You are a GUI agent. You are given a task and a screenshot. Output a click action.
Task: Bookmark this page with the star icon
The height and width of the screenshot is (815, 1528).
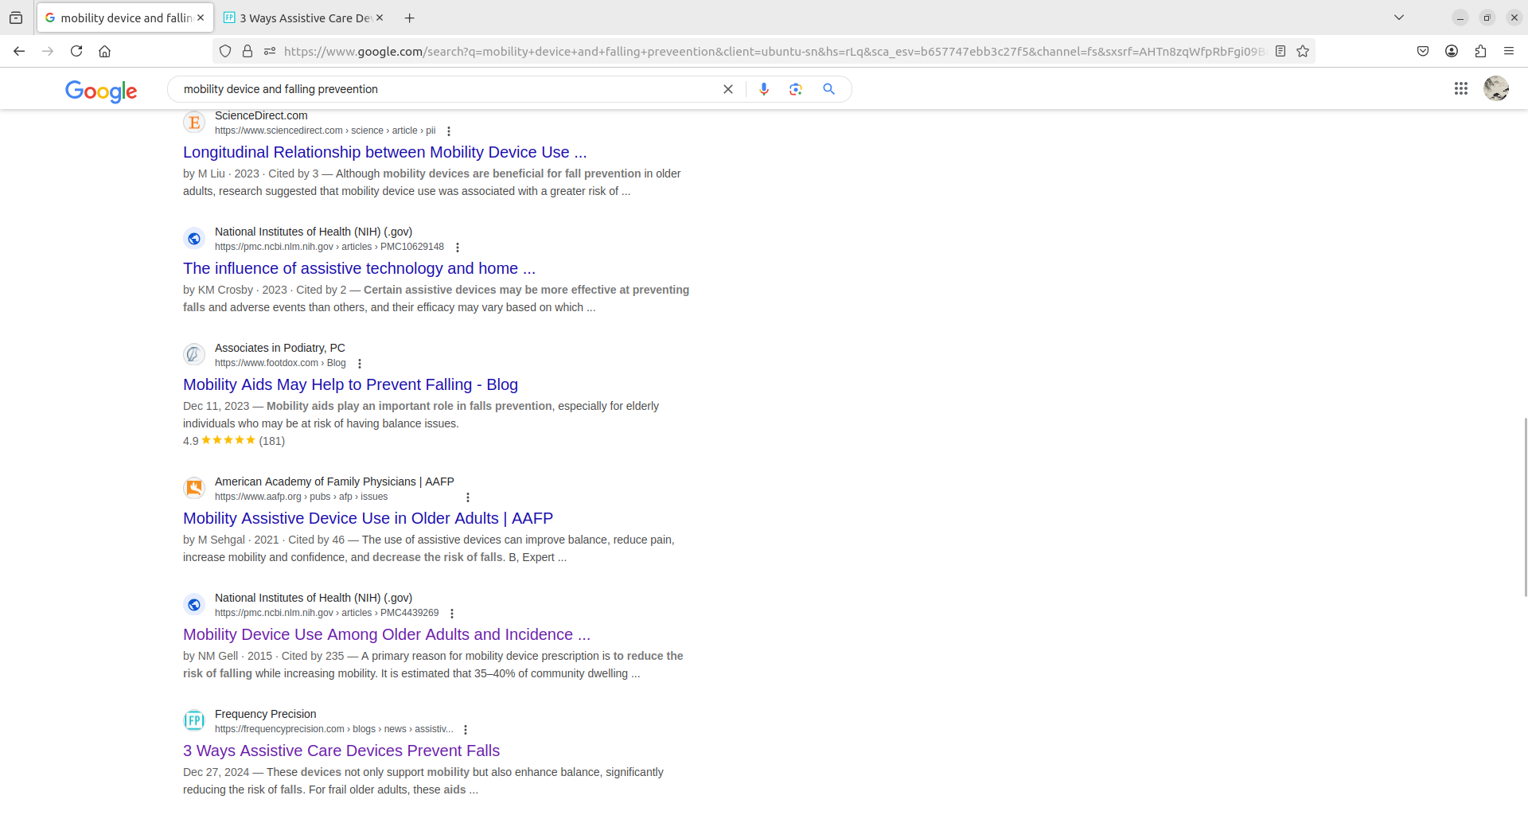tap(1303, 51)
